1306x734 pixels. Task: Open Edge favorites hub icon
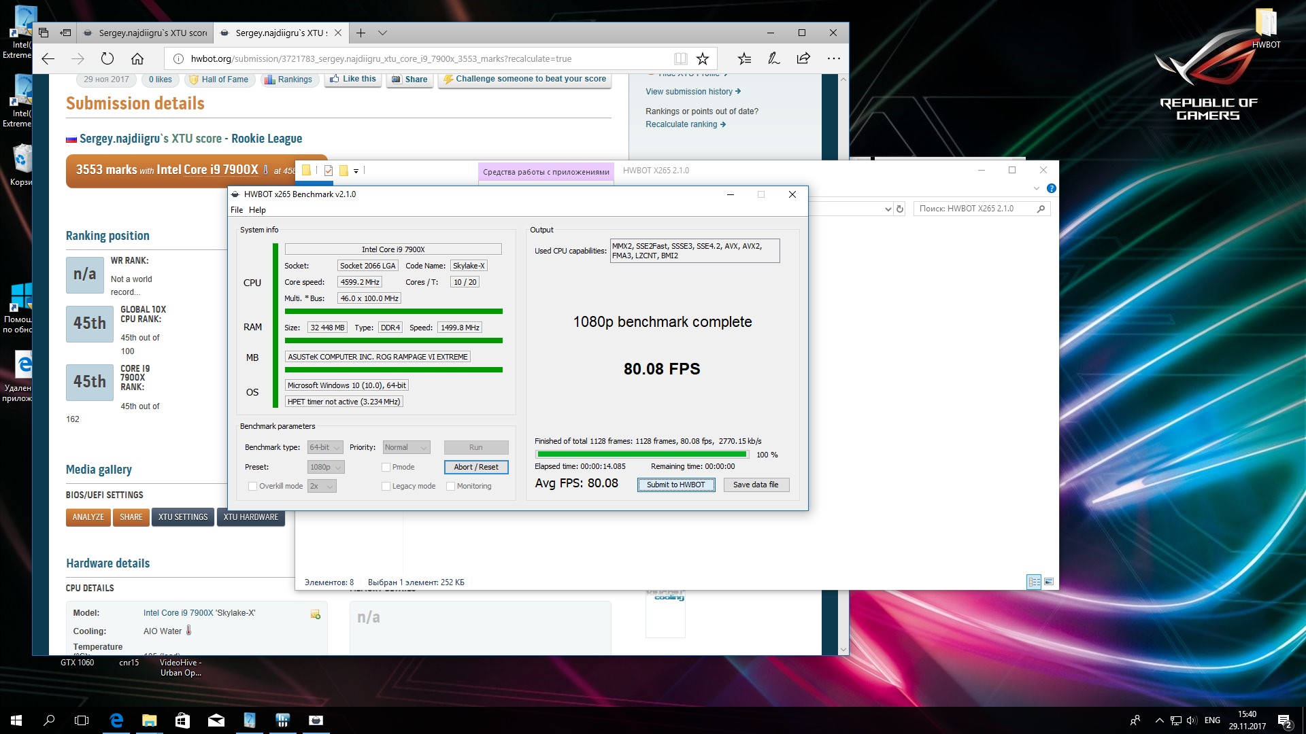pos(744,58)
